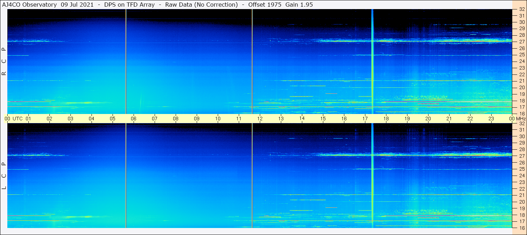Screen dimensions: 527x235
Task: Select the 14 hour tick label
Action: (302, 118)
